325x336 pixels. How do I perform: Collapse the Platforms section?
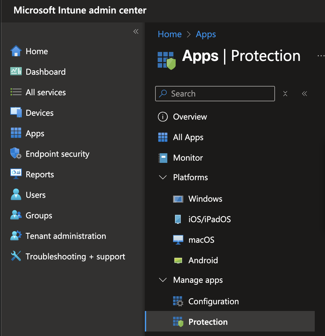point(163,177)
